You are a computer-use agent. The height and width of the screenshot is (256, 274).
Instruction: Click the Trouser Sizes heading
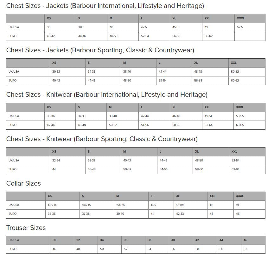tap(26, 228)
